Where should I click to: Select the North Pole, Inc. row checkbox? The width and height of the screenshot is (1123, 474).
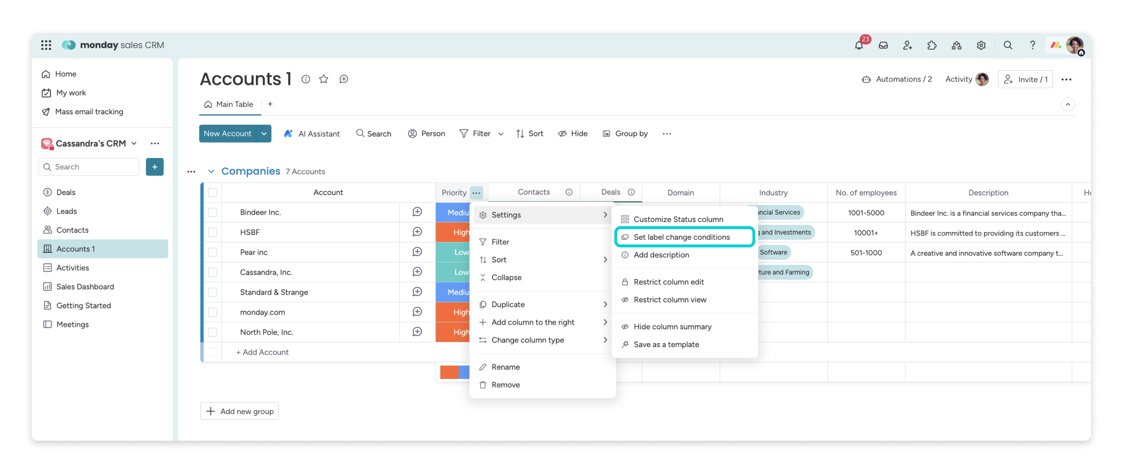tap(213, 332)
